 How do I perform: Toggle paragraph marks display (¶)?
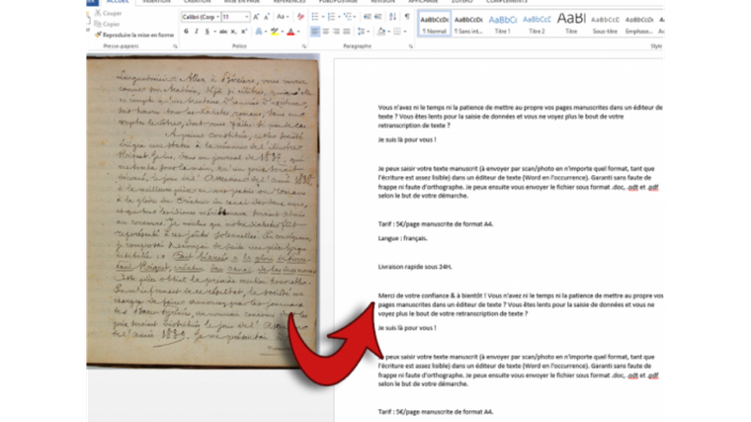point(405,17)
